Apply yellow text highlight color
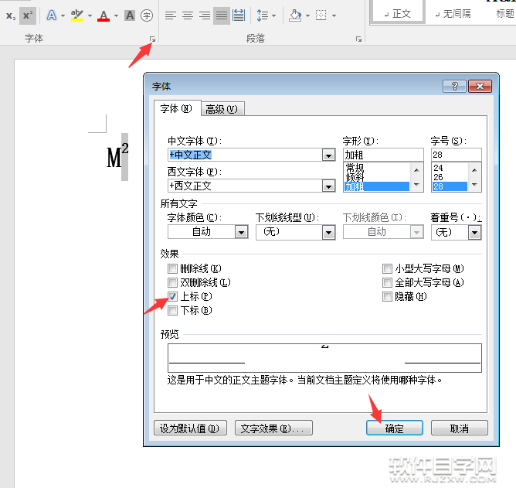The width and height of the screenshot is (516, 488). 77,15
